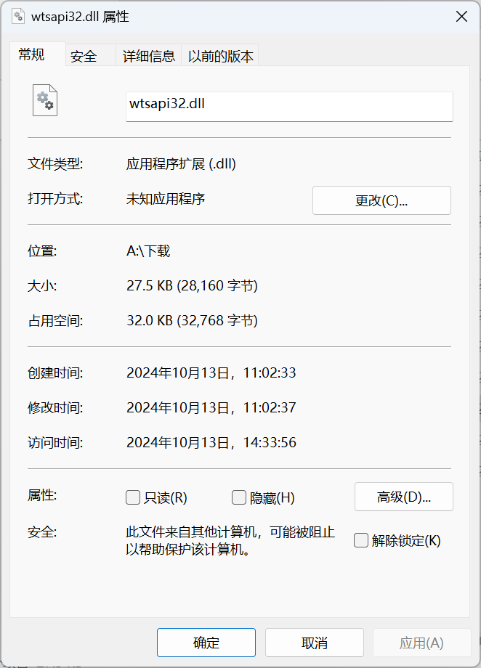Click the 文件类型: label
Image resolution: width=481 pixels, height=668 pixels.
click(x=55, y=164)
